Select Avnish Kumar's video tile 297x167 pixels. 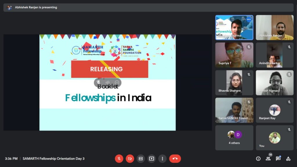[x=275, y=83]
